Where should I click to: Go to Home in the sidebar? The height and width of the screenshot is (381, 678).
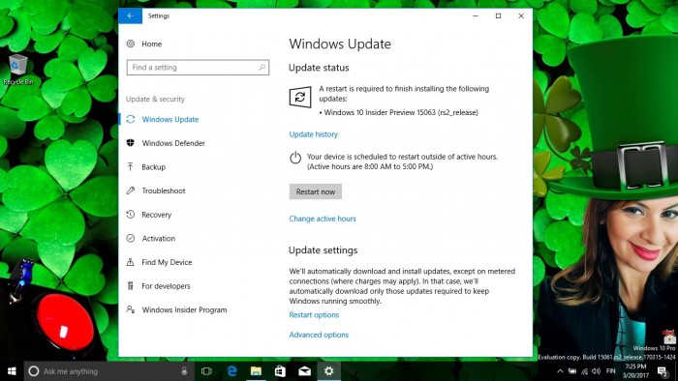[x=152, y=44]
